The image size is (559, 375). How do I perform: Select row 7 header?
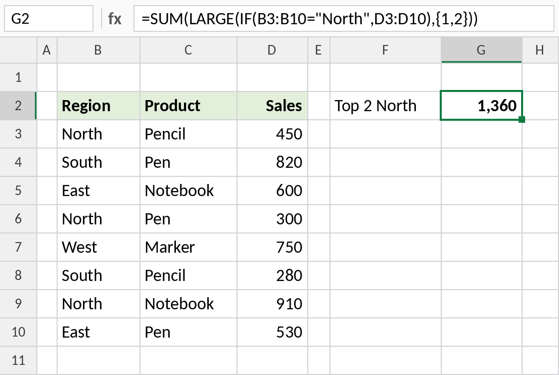point(18,247)
